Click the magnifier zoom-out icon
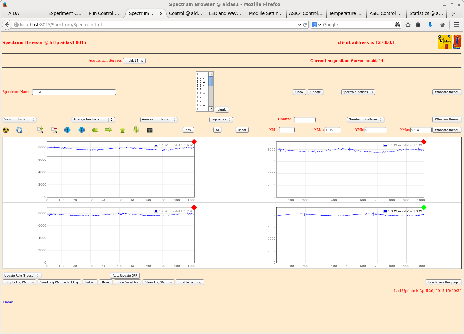 pos(54,130)
